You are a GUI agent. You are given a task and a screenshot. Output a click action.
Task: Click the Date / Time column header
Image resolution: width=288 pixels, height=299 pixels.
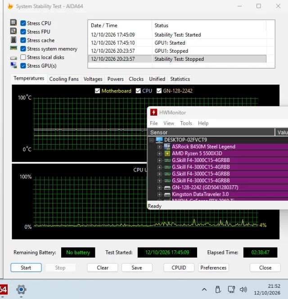(x=120, y=26)
